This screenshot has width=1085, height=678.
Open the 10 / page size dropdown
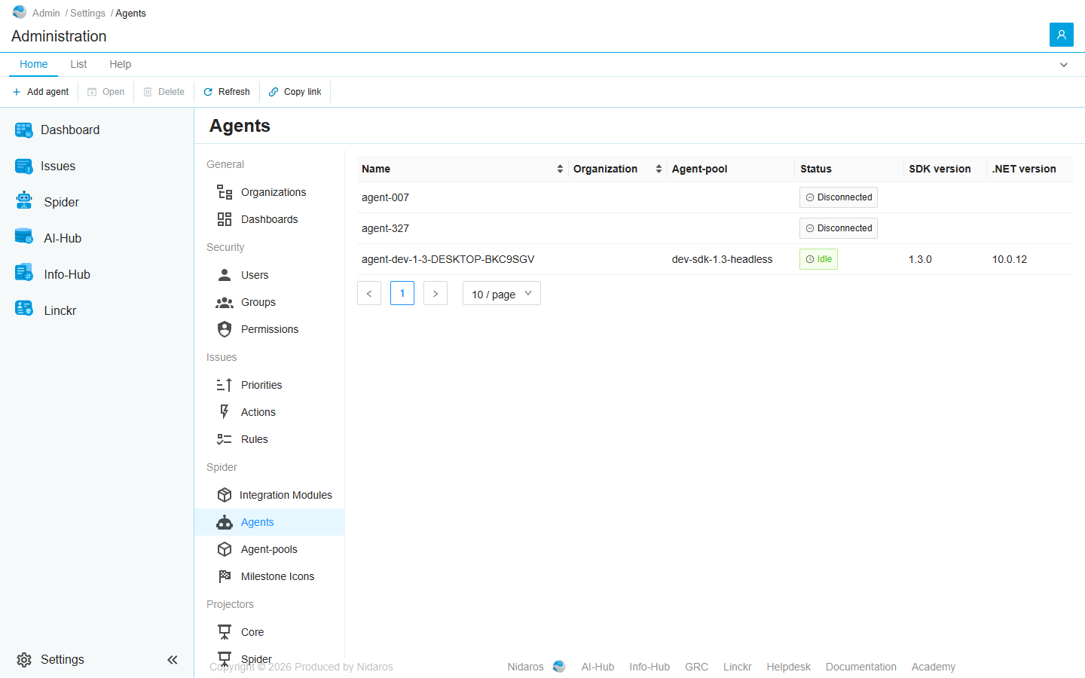[502, 293]
